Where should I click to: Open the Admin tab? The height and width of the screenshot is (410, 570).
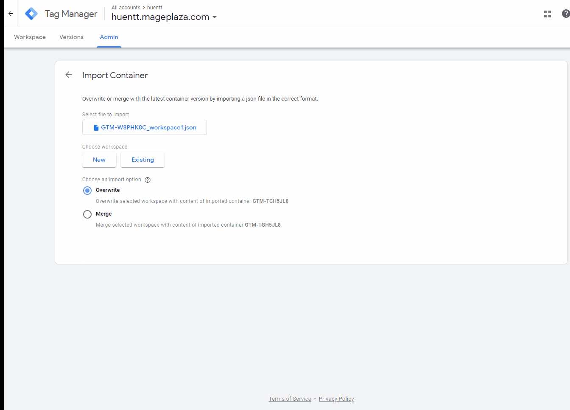tap(109, 37)
